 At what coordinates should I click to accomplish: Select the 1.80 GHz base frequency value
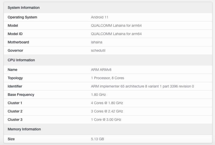(x=98, y=95)
